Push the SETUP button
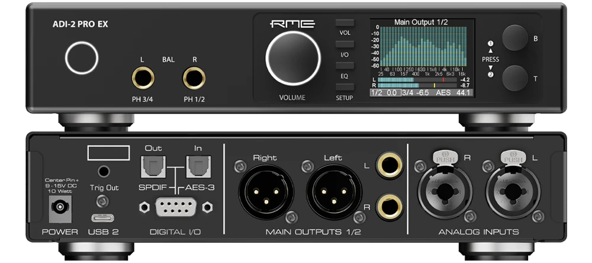The image size is (592, 263). [x=345, y=87]
